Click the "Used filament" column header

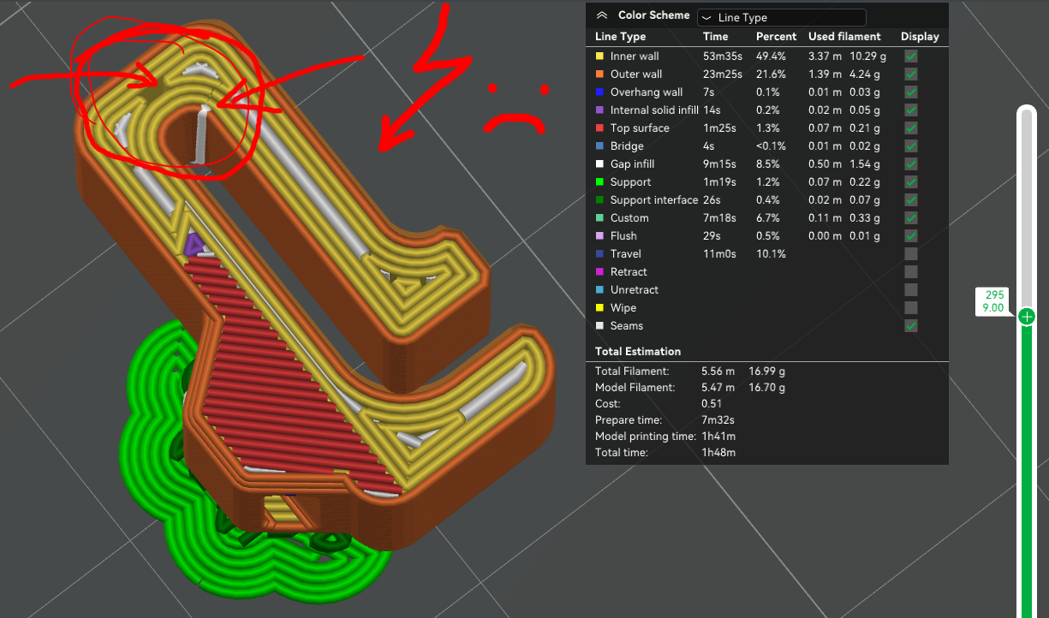click(844, 37)
